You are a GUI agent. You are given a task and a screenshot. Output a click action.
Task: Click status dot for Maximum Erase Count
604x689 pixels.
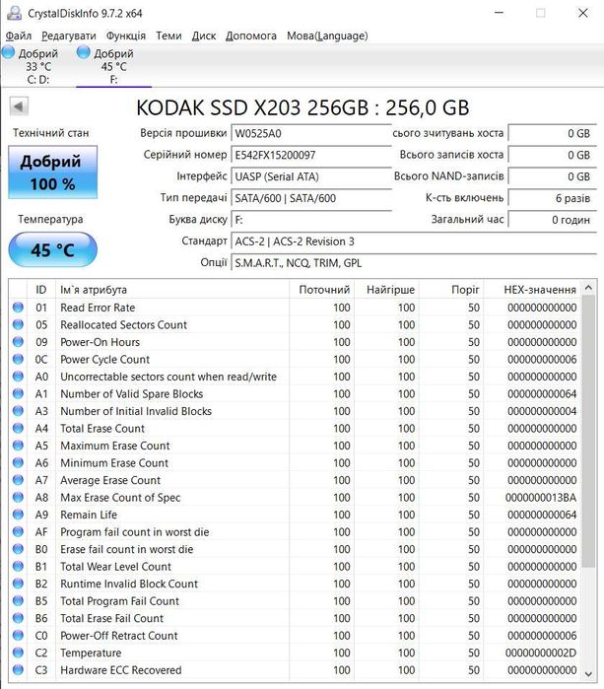tap(18, 446)
